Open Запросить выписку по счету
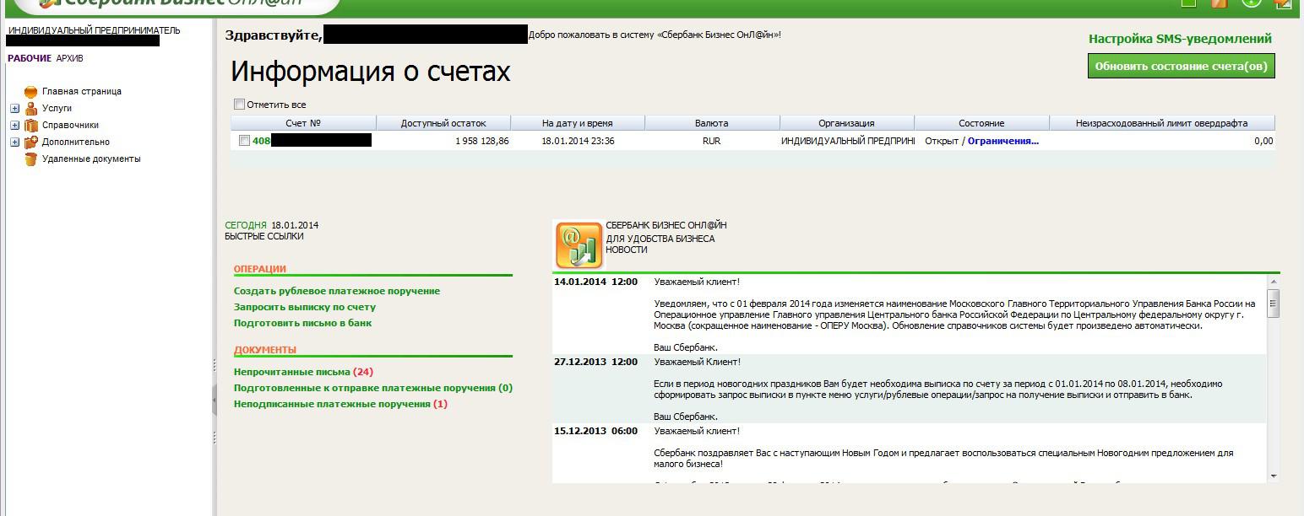 [305, 307]
